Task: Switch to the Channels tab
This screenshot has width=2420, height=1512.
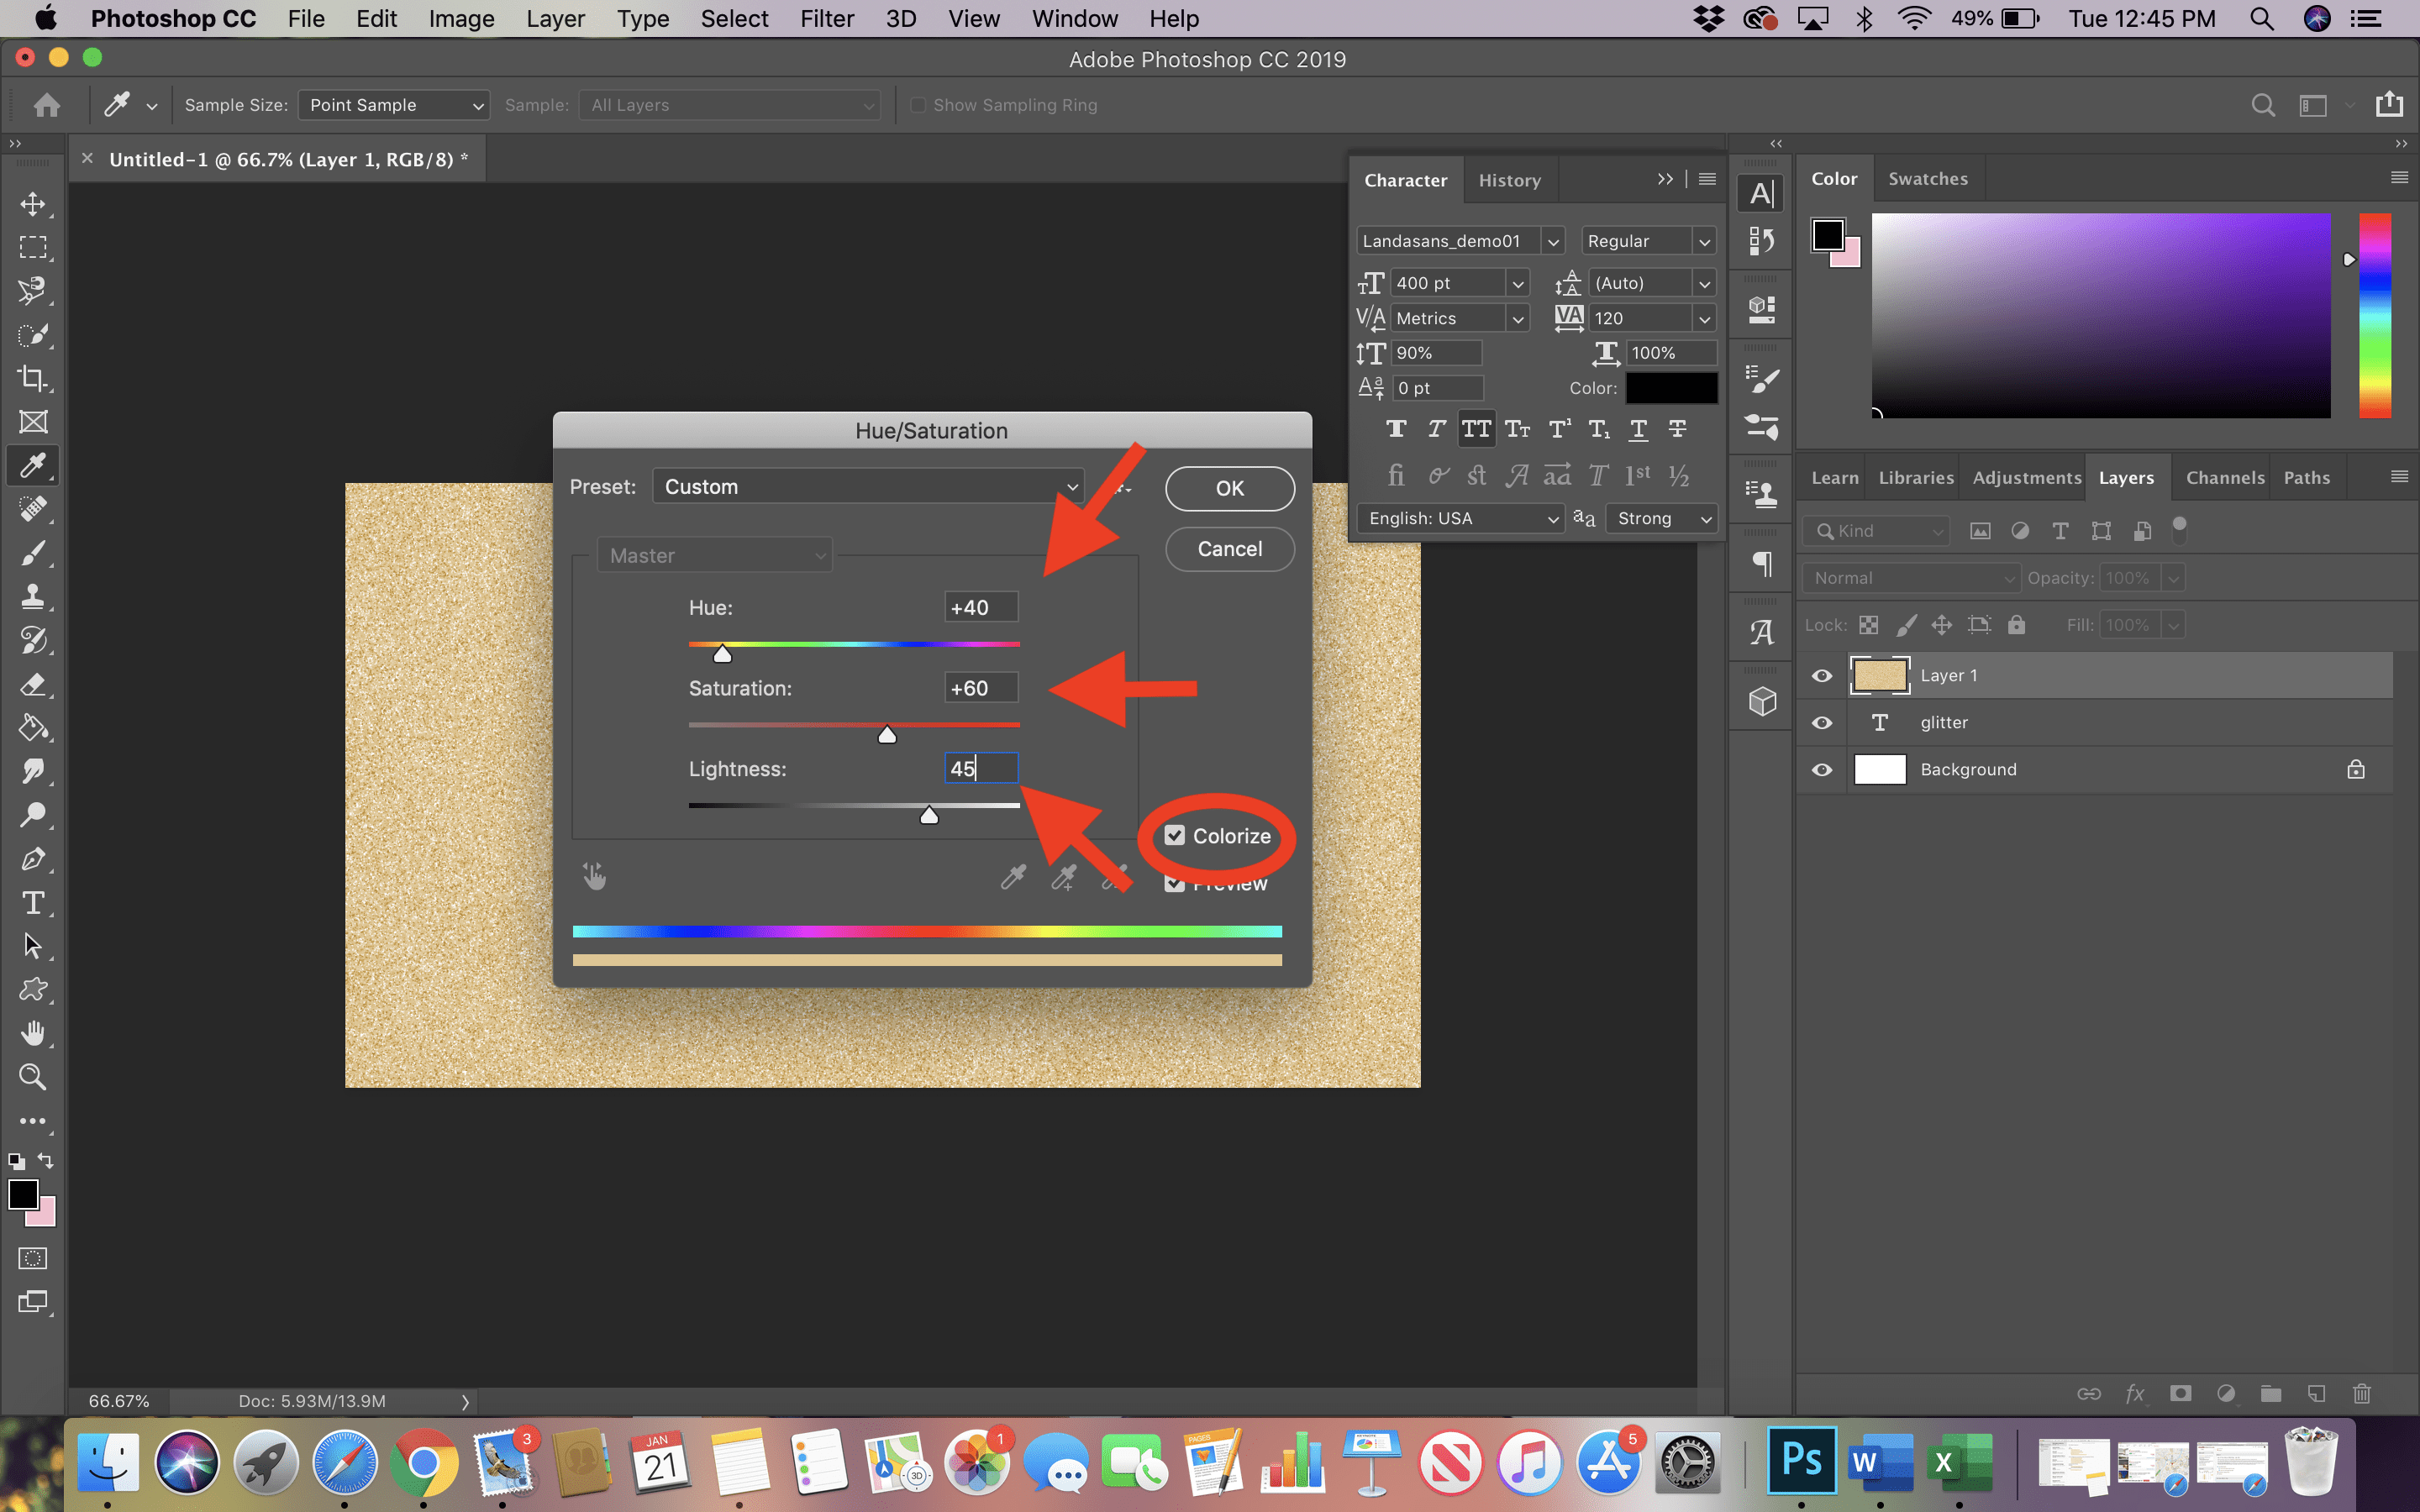Action: 2224,478
